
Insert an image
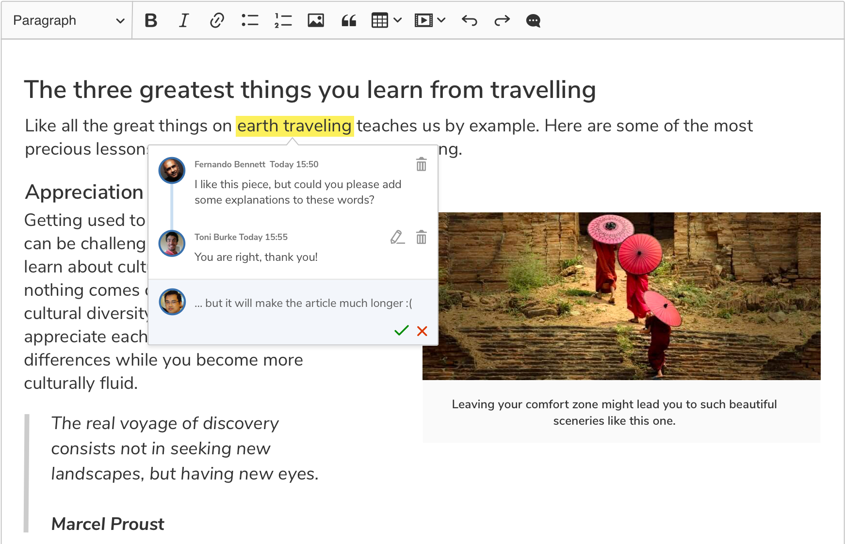pyautogui.click(x=315, y=20)
